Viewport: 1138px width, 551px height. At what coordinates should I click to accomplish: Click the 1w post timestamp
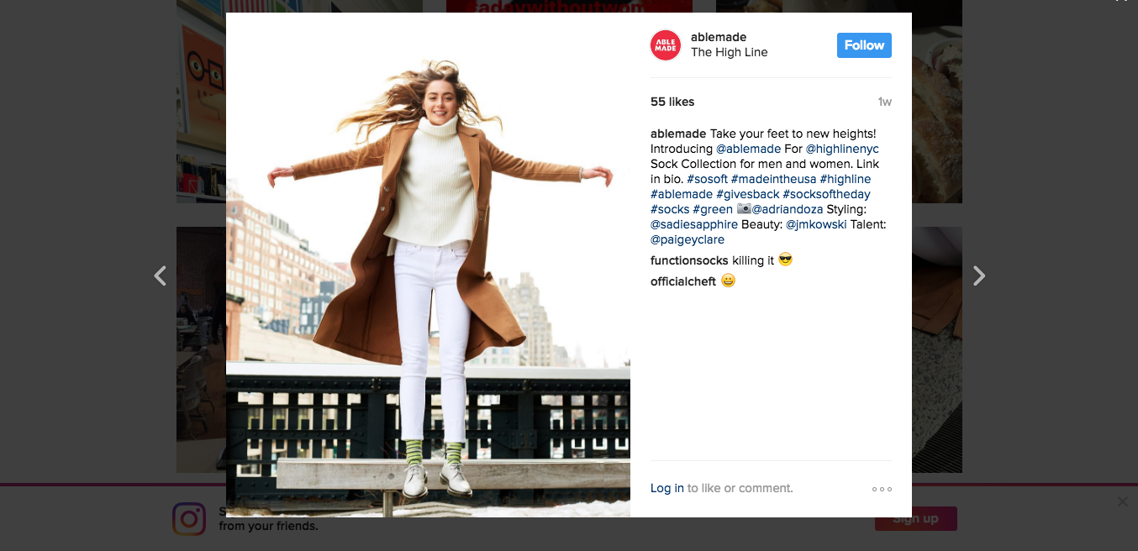tap(884, 102)
